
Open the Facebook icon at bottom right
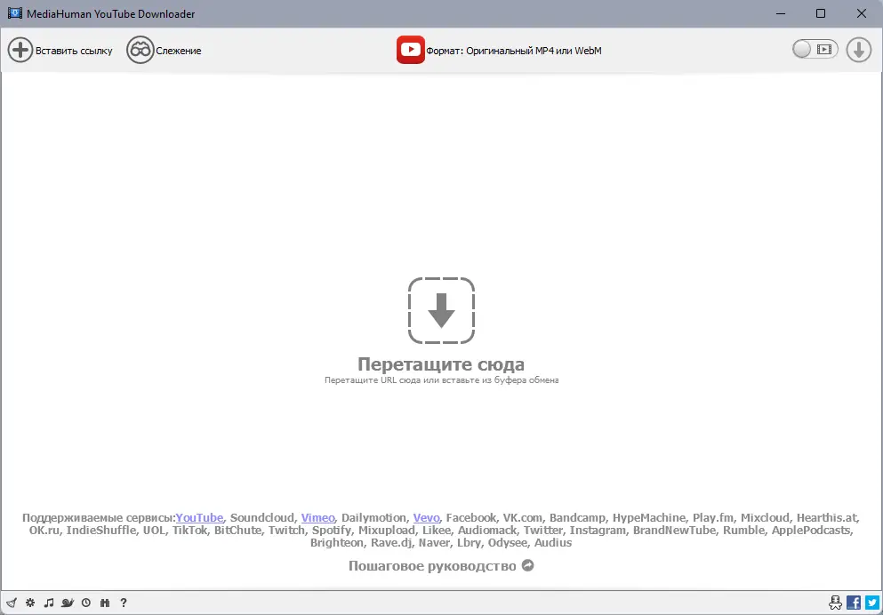point(853,603)
